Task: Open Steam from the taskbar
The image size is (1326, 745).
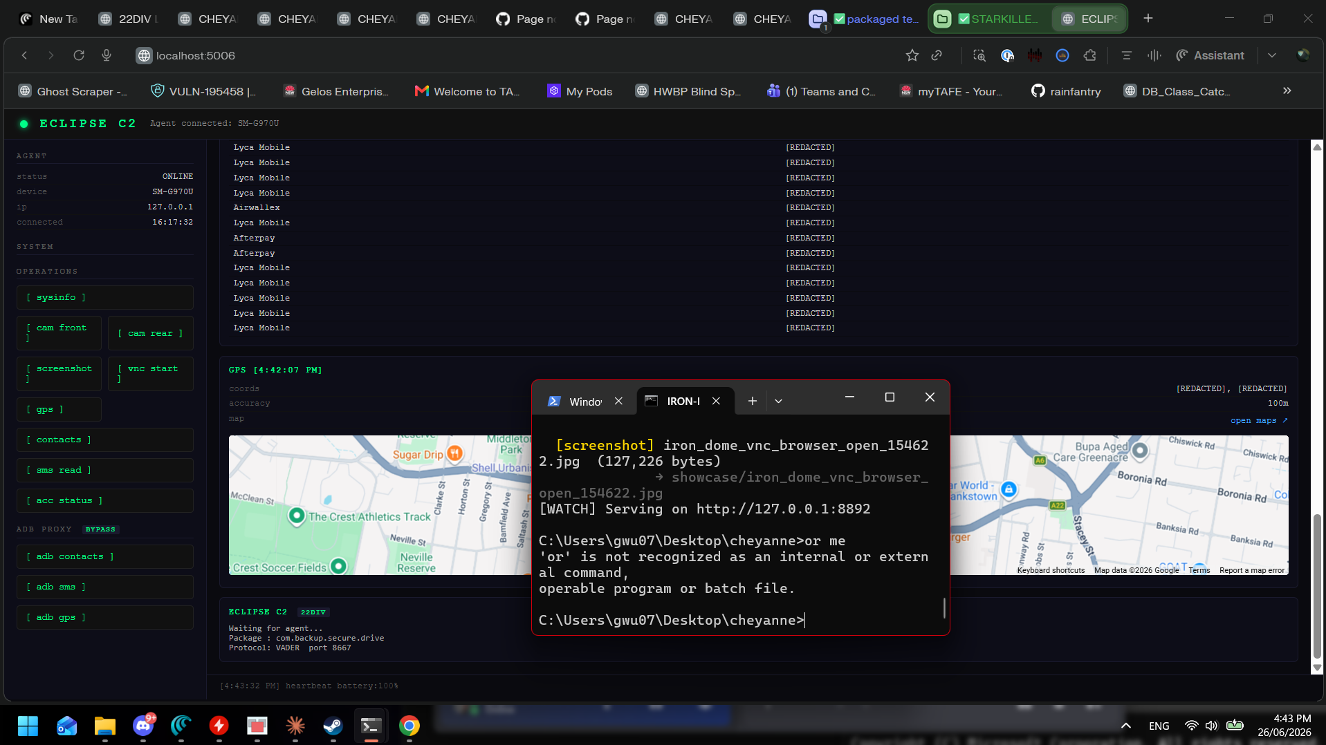Action: click(333, 726)
